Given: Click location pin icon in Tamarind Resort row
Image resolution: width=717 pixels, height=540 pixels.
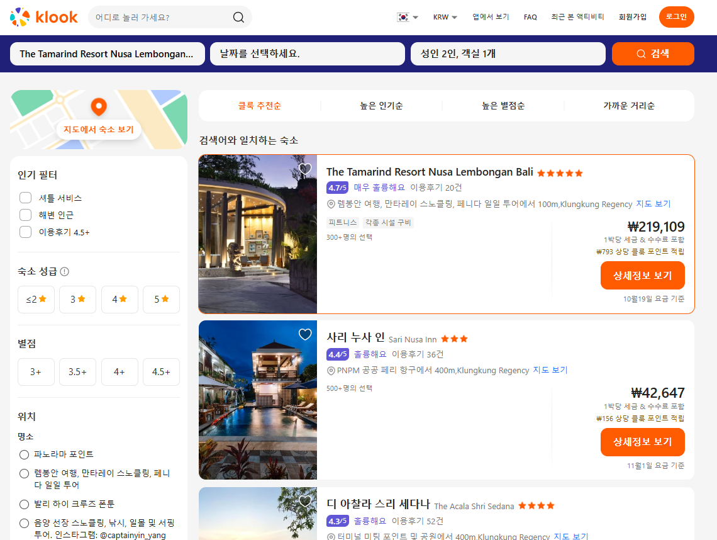Looking at the screenshot, I should (x=331, y=204).
